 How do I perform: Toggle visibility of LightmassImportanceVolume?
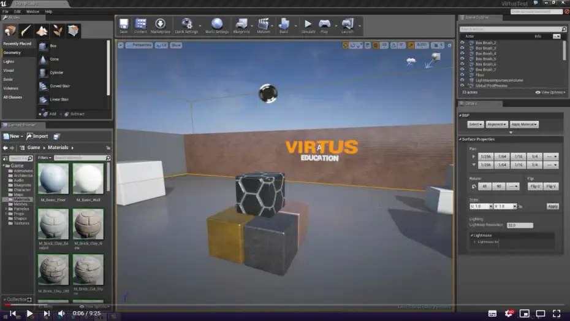(462, 80)
